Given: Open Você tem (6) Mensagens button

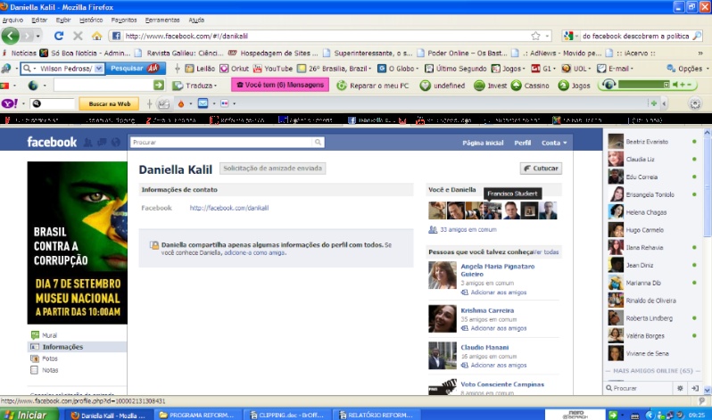Looking at the screenshot, I should tap(280, 85).
